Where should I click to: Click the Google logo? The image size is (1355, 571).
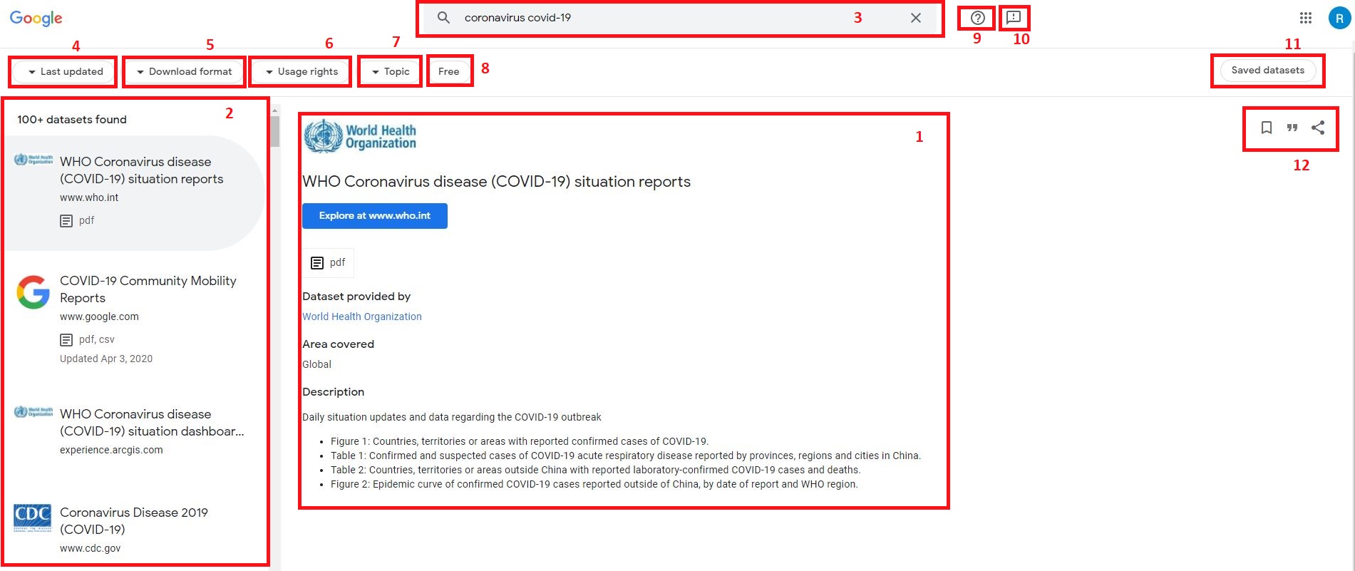[36, 19]
